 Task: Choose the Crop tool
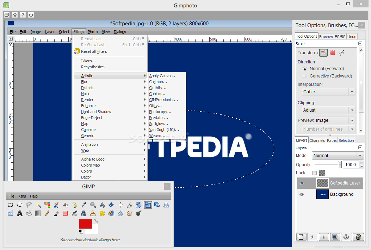pos(129,205)
